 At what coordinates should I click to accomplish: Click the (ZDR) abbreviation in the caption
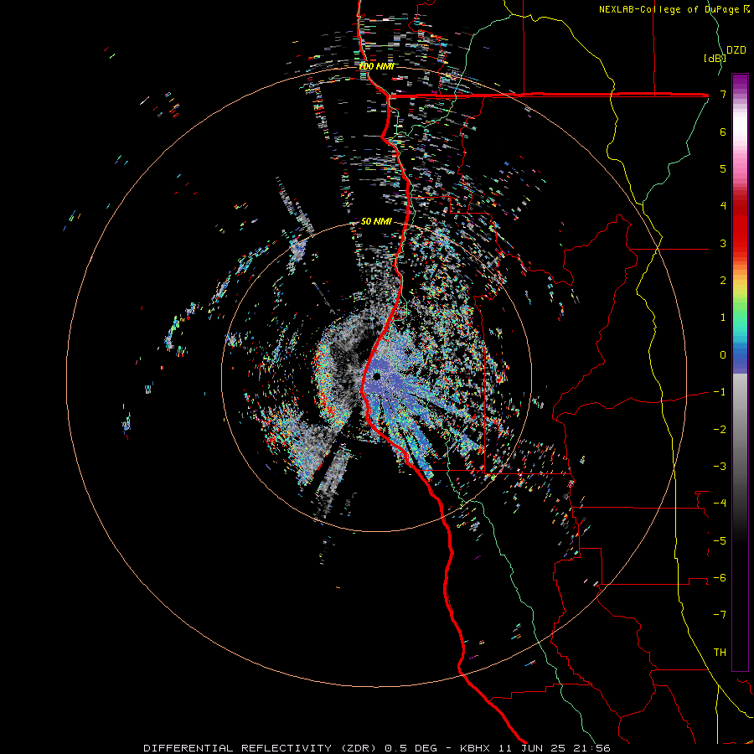tap(359, 748)
